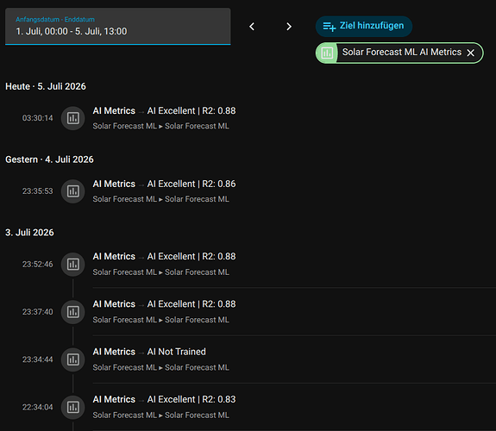The width and height of the screenshot is (496, 431).
Task: Click the Solar Forecast ML AI Metrics chip label
Action: (402, 53)
